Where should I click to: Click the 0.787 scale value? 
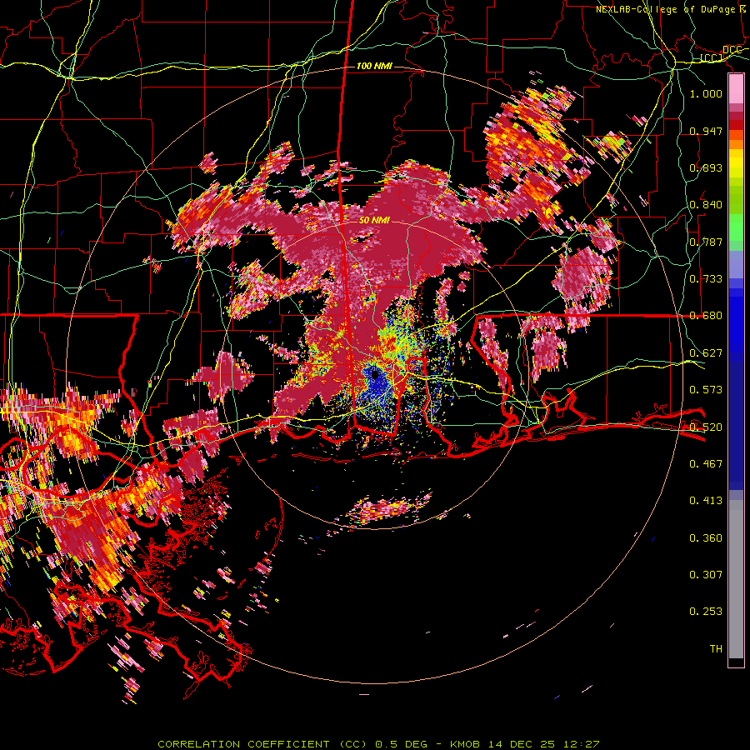pyautogui.click(x=706, y=242)
